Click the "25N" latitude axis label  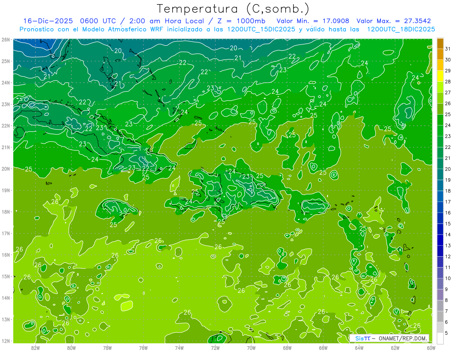coord(6,61)
